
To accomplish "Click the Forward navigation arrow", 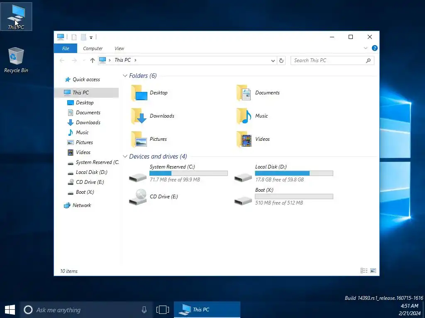I will pos(74,60).
